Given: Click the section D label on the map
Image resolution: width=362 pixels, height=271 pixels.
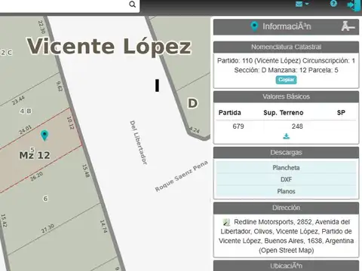Looking at the screenshot, I should click(x=192, y=103).
